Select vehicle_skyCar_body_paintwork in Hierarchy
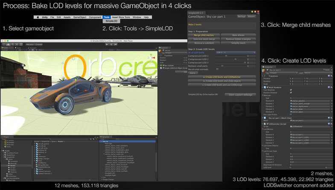The height and width of the screenshot is (190, 335). (116, 146)
